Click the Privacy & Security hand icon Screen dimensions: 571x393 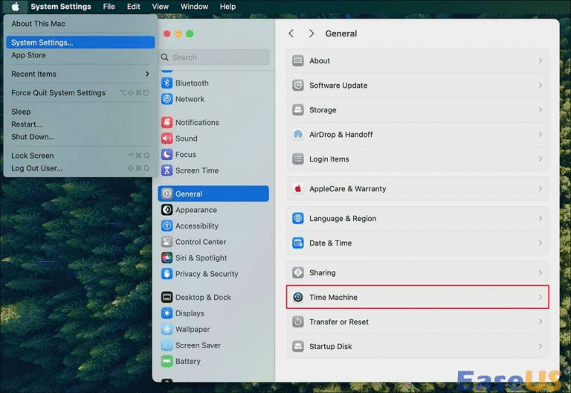[x=167, y=274]
